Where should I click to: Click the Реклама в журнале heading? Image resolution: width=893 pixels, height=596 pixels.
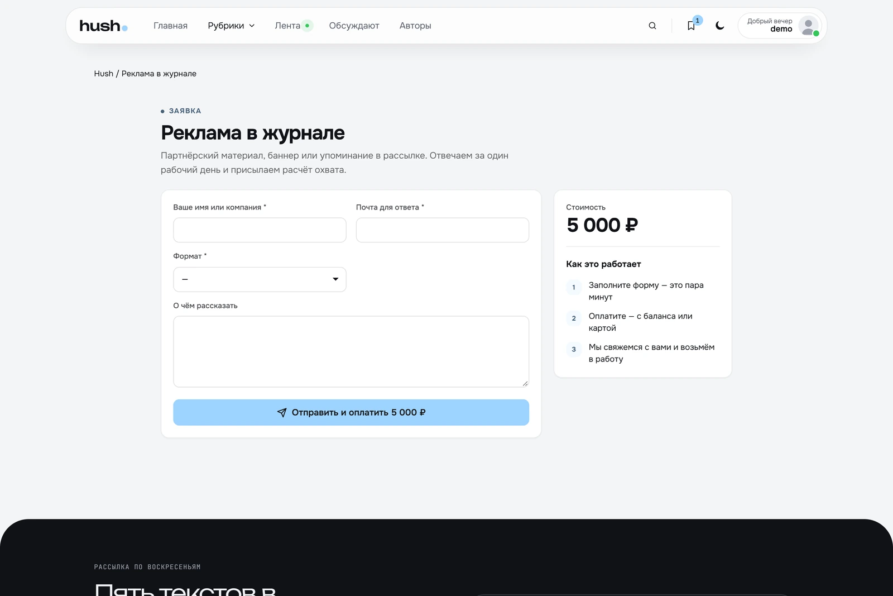[x=253, y=133]
